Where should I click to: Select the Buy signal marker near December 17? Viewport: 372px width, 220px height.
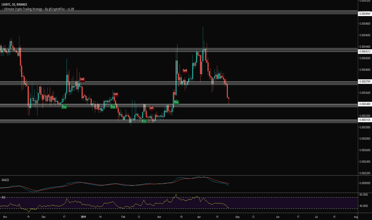coord(64,106)
